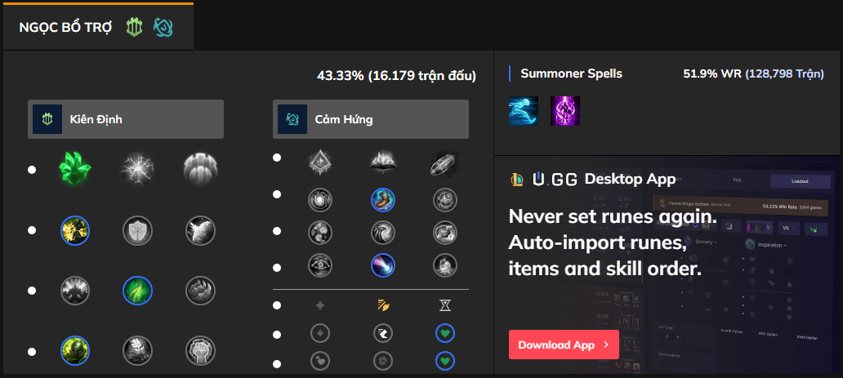Screen dimensions: 843x378
Task: Select the Magical Footwear rune
Action: (382, 199)
